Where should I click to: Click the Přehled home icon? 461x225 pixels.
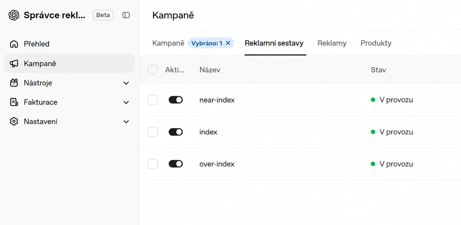pos(14,44)
